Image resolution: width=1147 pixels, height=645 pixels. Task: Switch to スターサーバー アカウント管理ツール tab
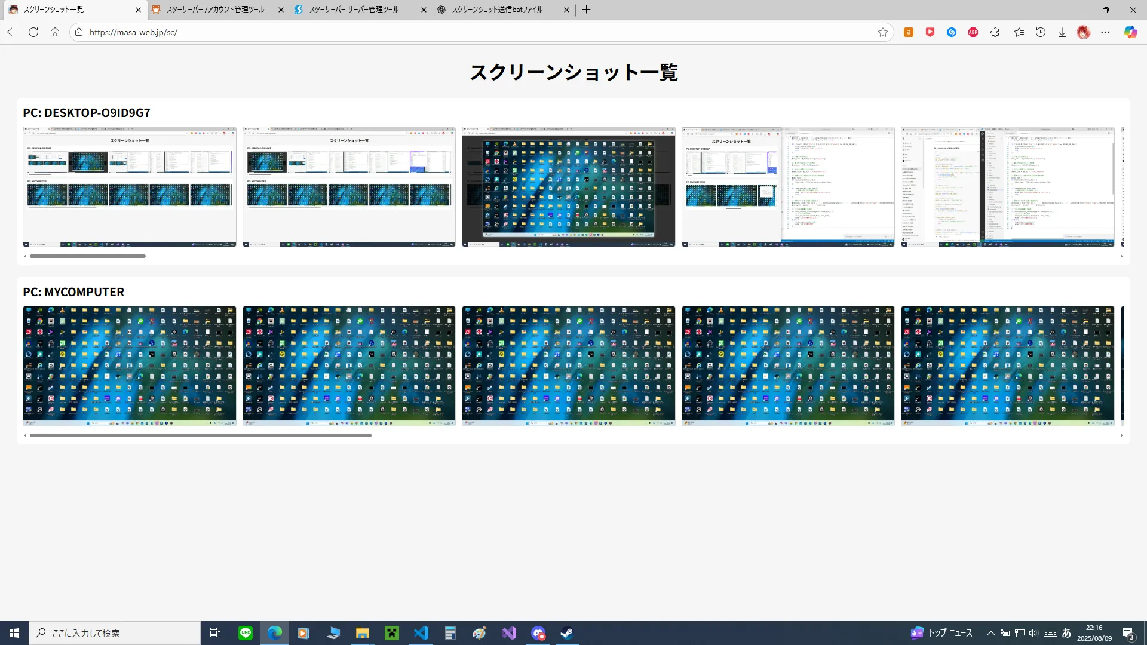tap(215, 10)
